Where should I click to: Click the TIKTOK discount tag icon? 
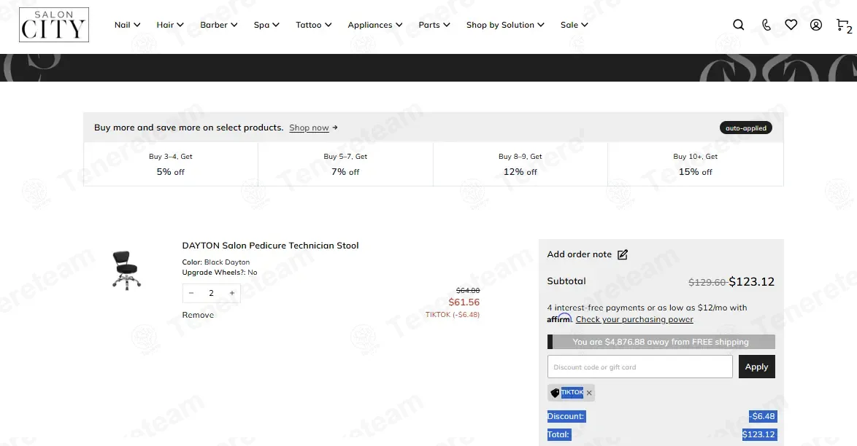[555, 393]
